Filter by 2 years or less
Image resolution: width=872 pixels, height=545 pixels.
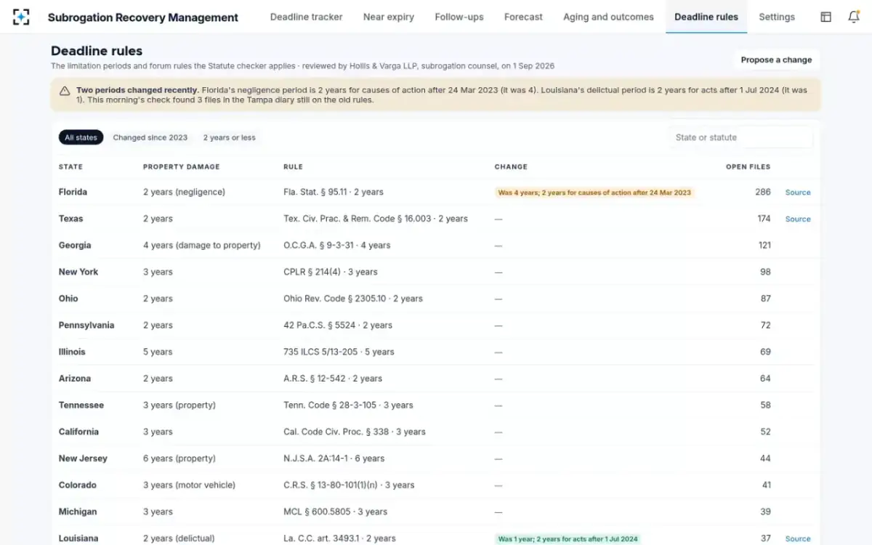click(229, 137)
